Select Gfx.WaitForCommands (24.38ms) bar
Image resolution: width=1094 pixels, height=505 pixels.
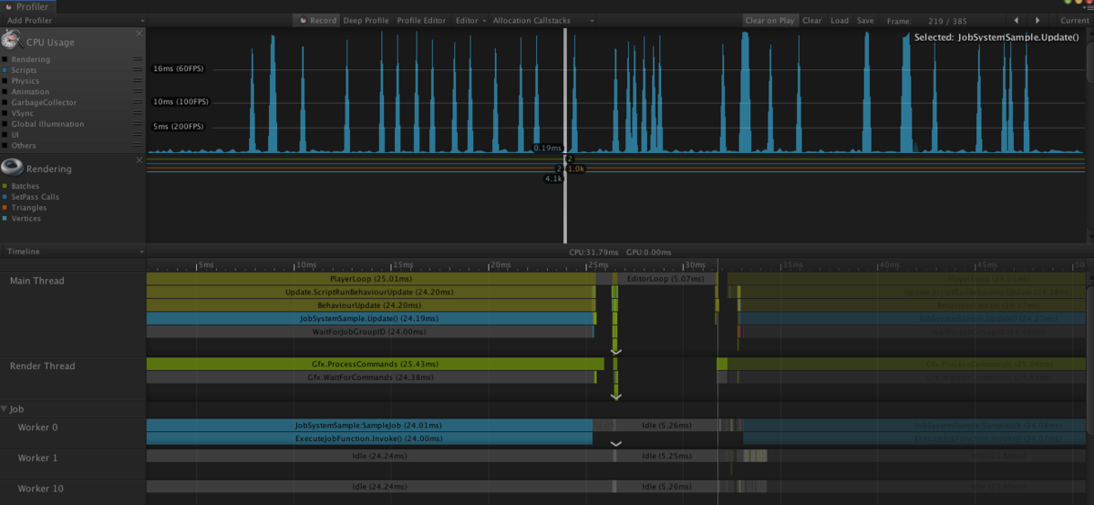point(371,376)
